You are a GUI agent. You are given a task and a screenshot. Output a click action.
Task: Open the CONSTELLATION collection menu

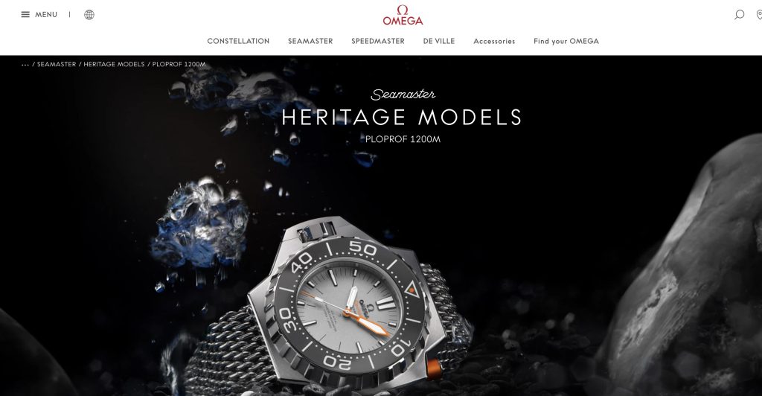click(x=238, y=41)
